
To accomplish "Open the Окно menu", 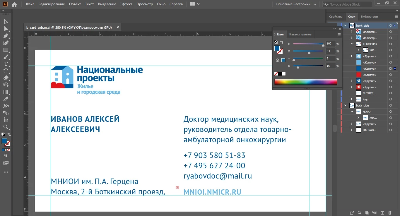I will point(161,4).
